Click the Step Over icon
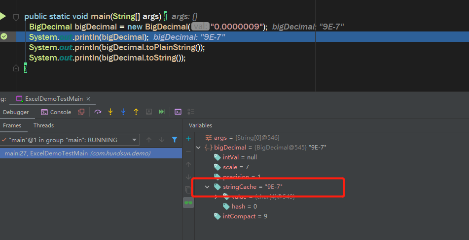Image resolution: width=469 pixels, height=240 pixels. pos(98,112)
